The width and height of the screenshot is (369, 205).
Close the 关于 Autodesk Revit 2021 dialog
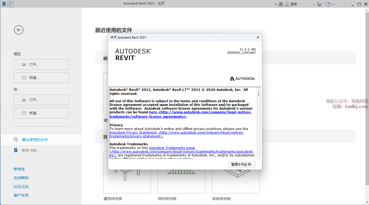point(258,38)
